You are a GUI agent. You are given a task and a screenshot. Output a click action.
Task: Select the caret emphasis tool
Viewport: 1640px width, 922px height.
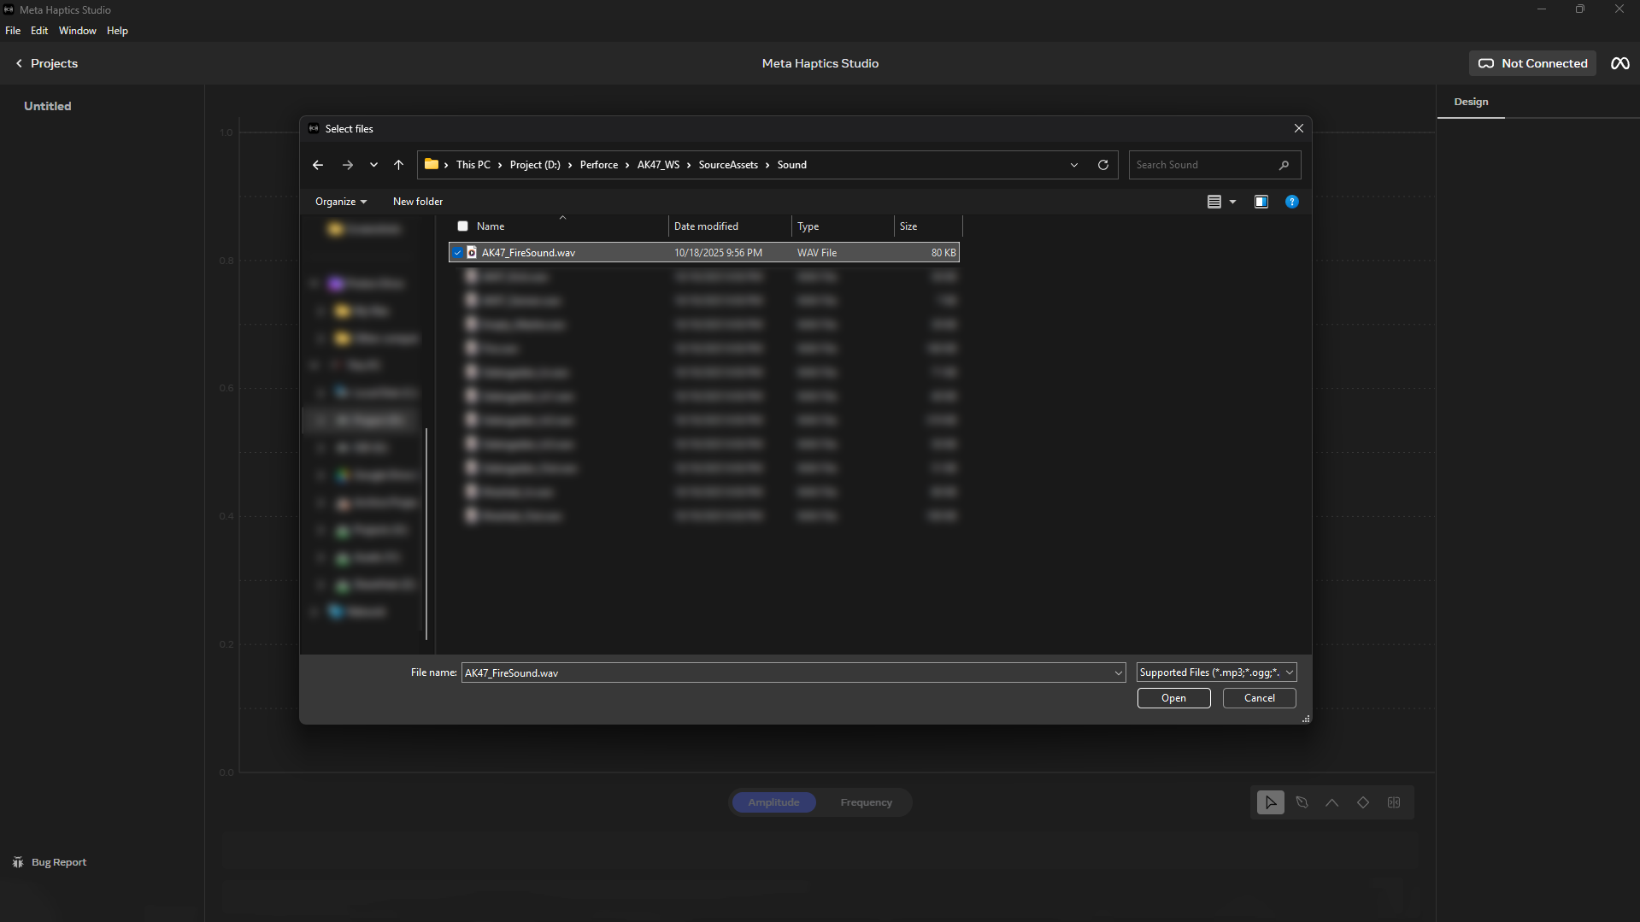(x=1332, y=802)
